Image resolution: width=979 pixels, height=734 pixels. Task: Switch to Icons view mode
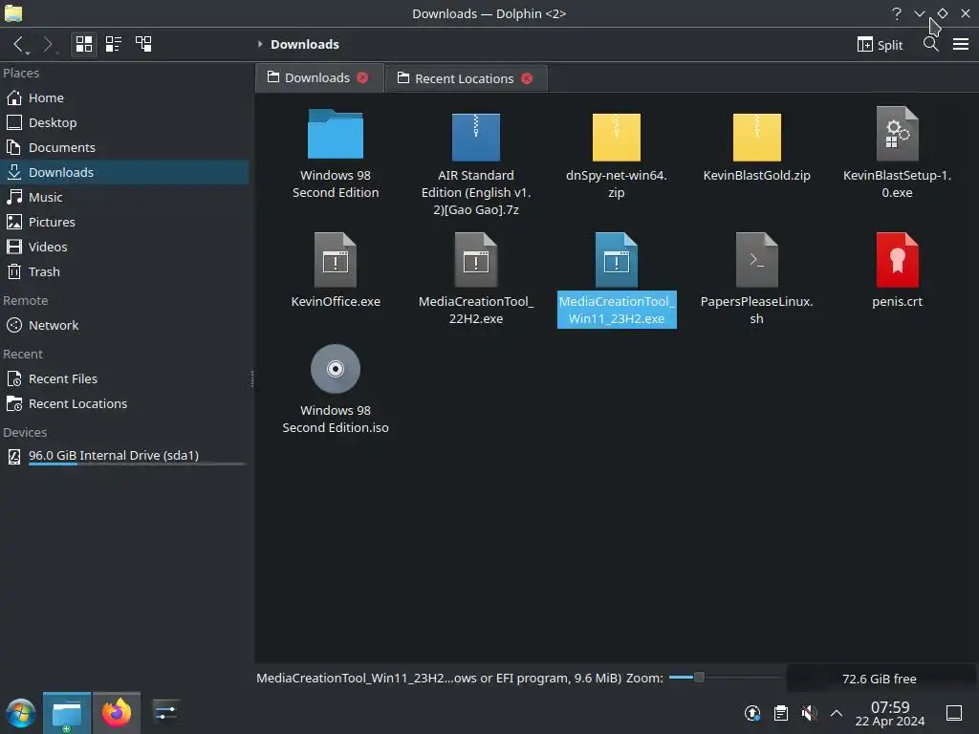tap(84, 44)
